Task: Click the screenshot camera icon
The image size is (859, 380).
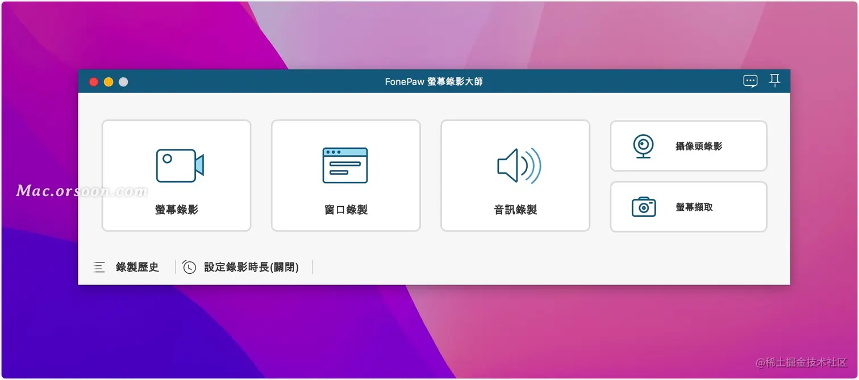Action: click(x=644, y=207)
